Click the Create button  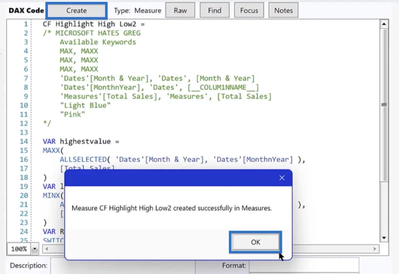coord(76,10)
